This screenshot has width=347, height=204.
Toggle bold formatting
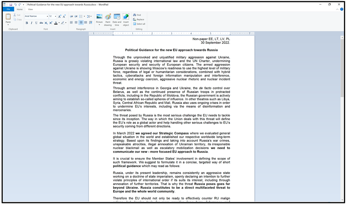point(27,23)
